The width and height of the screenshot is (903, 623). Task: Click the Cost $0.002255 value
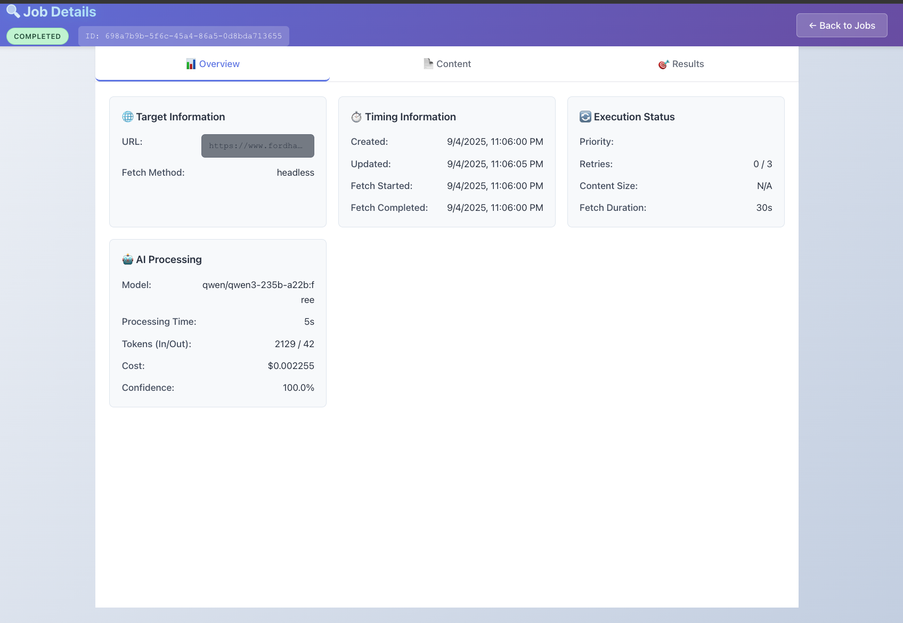(x=291, y=366)
